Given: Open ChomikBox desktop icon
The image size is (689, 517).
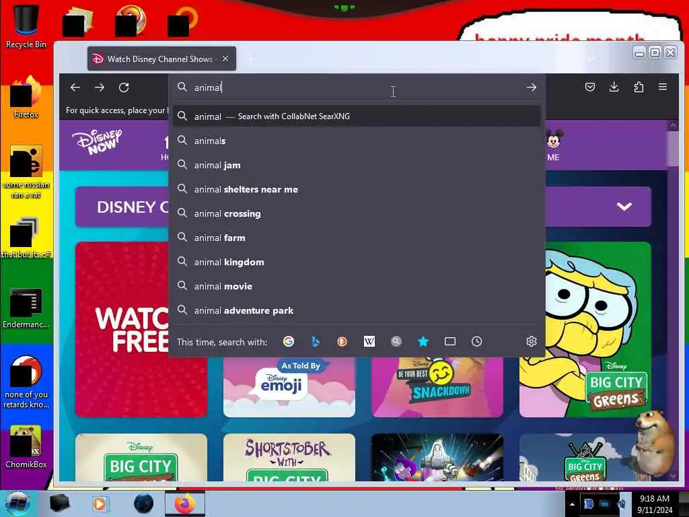Looking at the screenshot, I should click(x=26, y=447).
